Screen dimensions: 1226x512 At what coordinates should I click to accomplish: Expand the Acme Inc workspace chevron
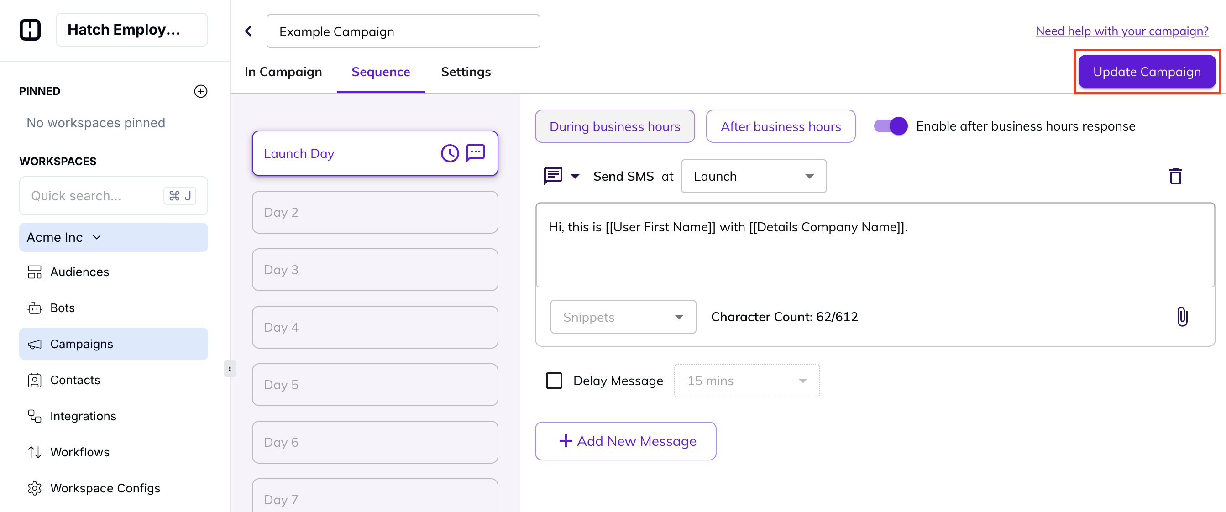tap(97, 237)
